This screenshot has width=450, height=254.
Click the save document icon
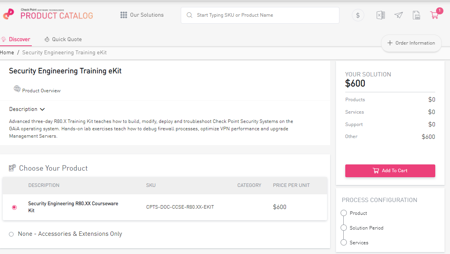click(x=416, y=15)
